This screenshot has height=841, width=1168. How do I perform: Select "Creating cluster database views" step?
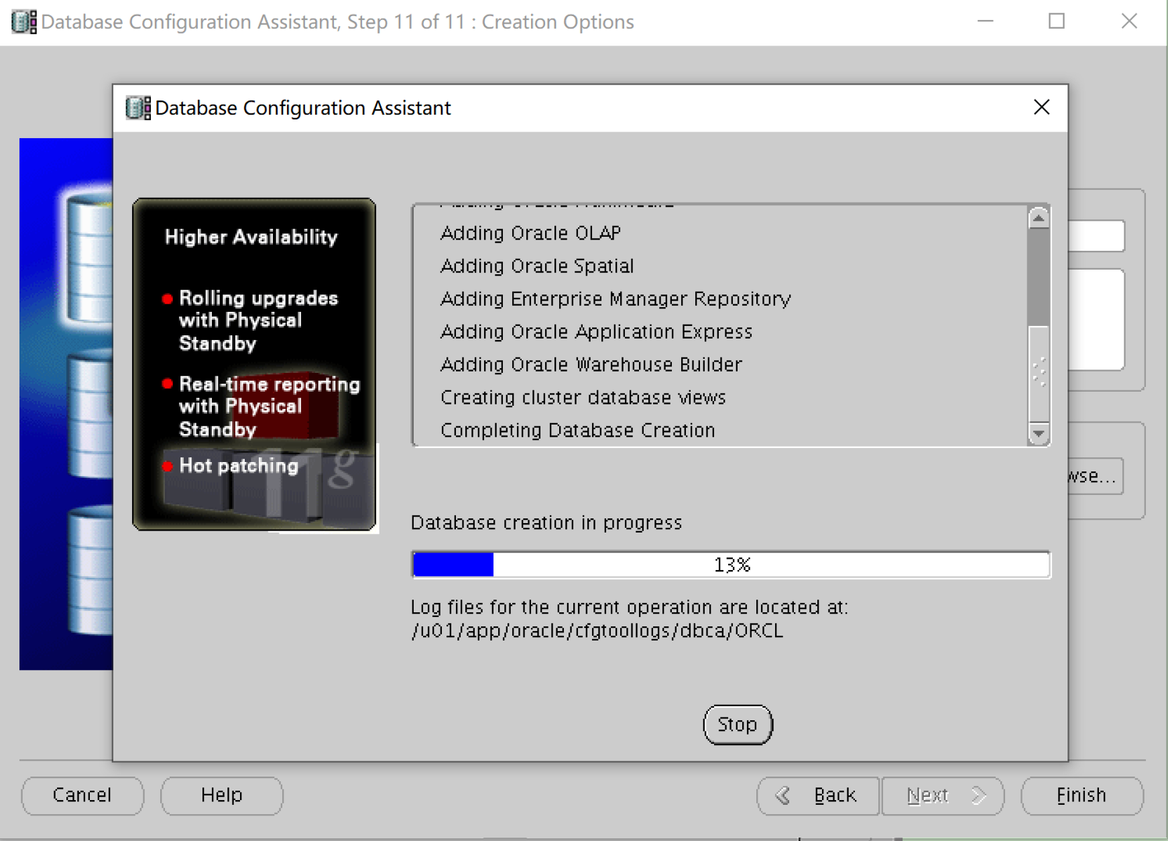click(583, 397)
